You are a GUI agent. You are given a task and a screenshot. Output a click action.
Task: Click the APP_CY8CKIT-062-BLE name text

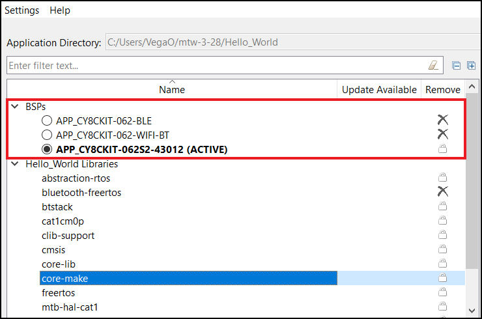(104, 121)
